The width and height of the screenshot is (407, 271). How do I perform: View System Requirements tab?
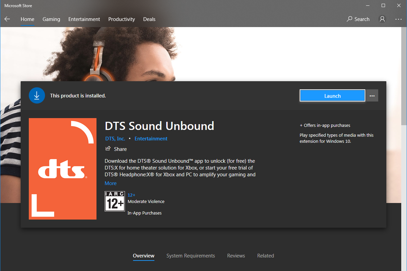(191, 256)
